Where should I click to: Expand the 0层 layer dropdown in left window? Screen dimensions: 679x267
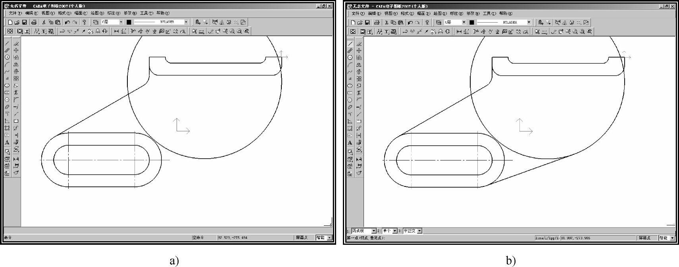[121, 22]
